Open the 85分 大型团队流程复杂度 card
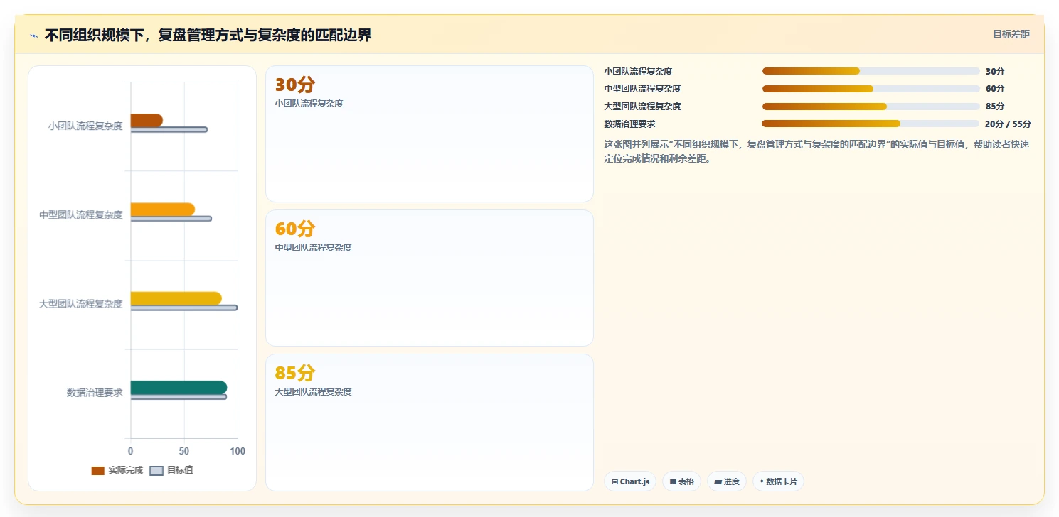 pyautogui.click(x=430, y=422)
